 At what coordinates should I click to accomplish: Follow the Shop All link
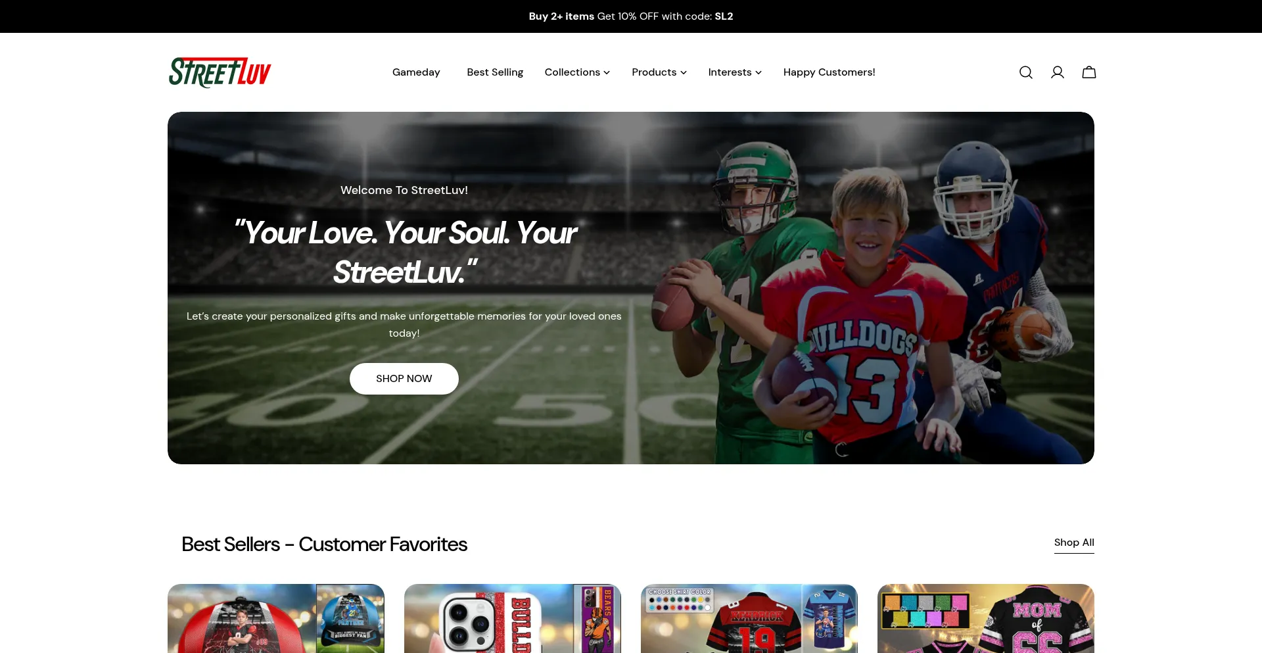1074,543
